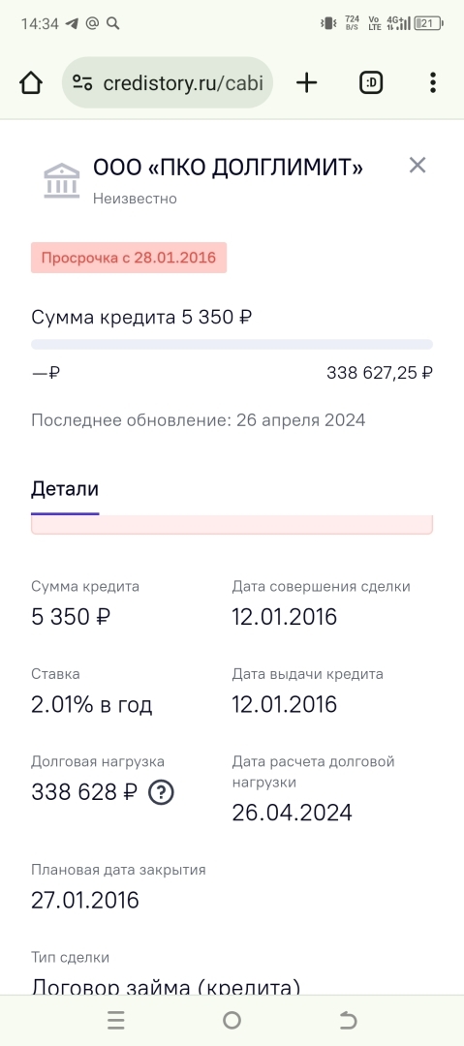Tap the Просрочка с 28.01.2016 badge
464x1046 pixels.
129,258
